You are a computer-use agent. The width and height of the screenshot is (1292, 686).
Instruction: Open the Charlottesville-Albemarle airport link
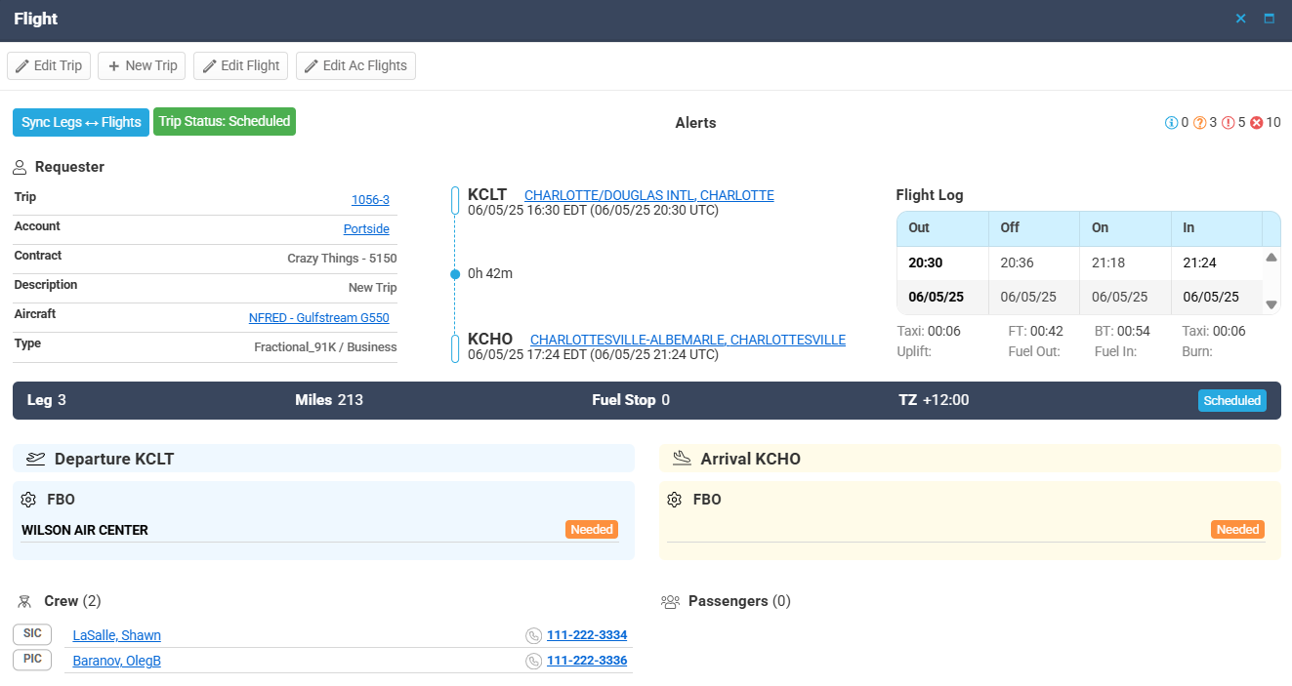[x=688, y=340]
